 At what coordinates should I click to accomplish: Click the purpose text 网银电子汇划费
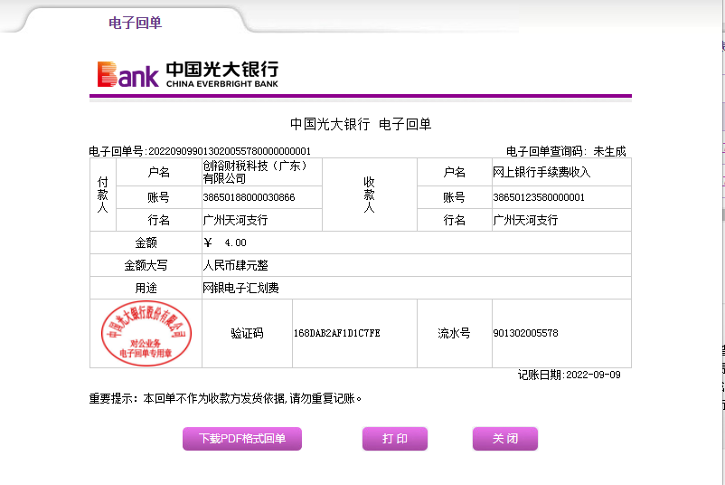coord(240,289)
